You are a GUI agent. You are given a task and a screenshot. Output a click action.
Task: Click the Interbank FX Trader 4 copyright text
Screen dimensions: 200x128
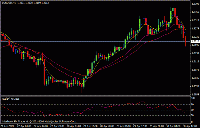coord(39,122)
